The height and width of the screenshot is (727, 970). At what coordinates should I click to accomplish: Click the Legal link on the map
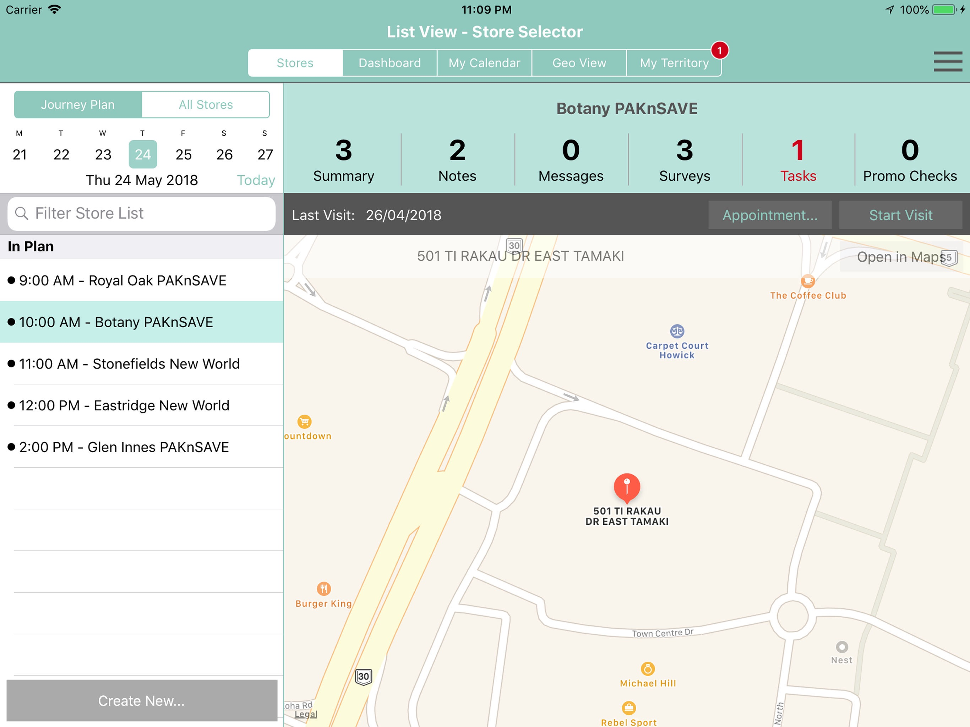[306, 714]
